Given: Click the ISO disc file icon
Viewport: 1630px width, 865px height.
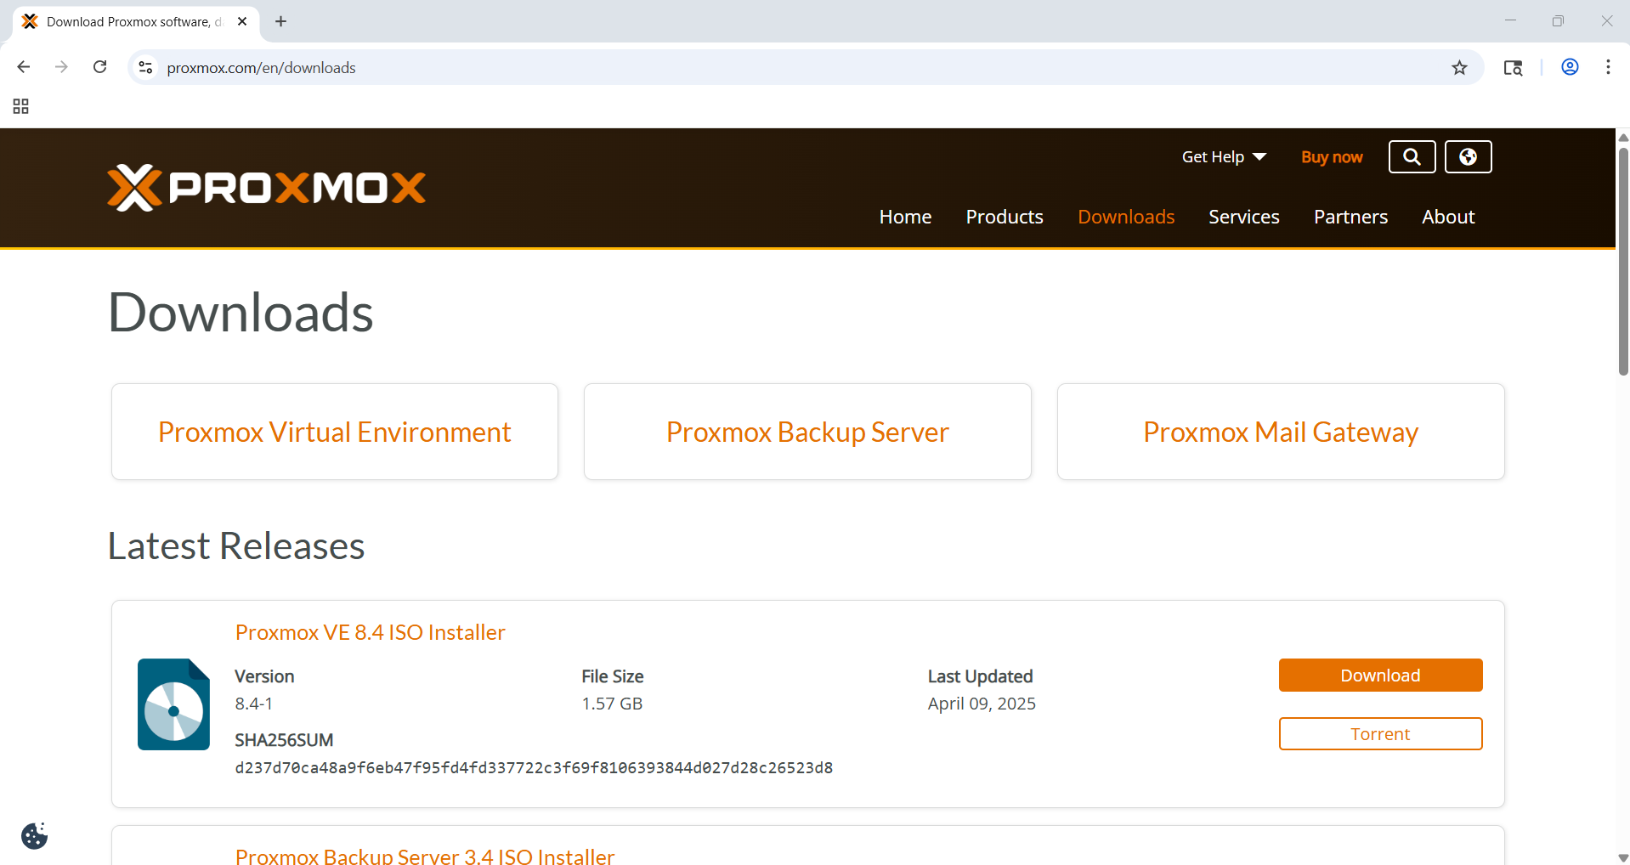Looking at the screenshot, I should (173, 704).
